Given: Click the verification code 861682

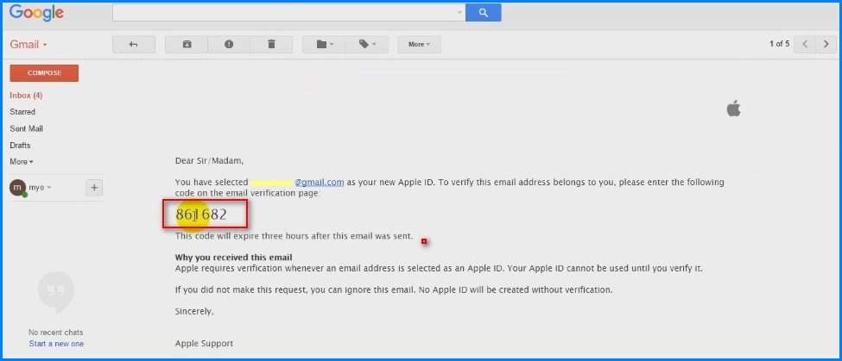Looking at the screenshot, I should pos(201,215).
